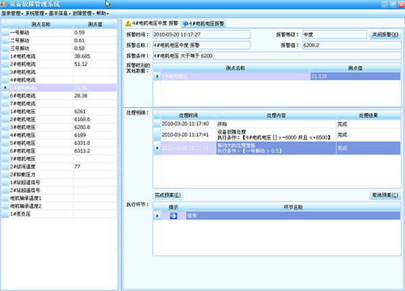Select the 1#泵负压 row
The height and width of the screenshot is (291, 405).
tap(59, 214)
